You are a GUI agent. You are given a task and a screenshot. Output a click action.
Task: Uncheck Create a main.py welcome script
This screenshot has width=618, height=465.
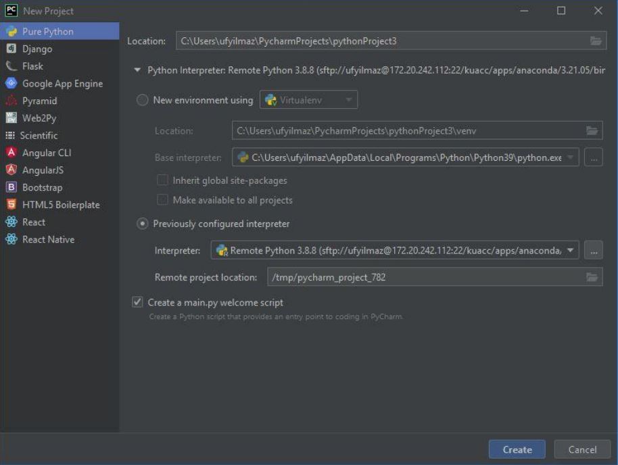coord(136,302)
